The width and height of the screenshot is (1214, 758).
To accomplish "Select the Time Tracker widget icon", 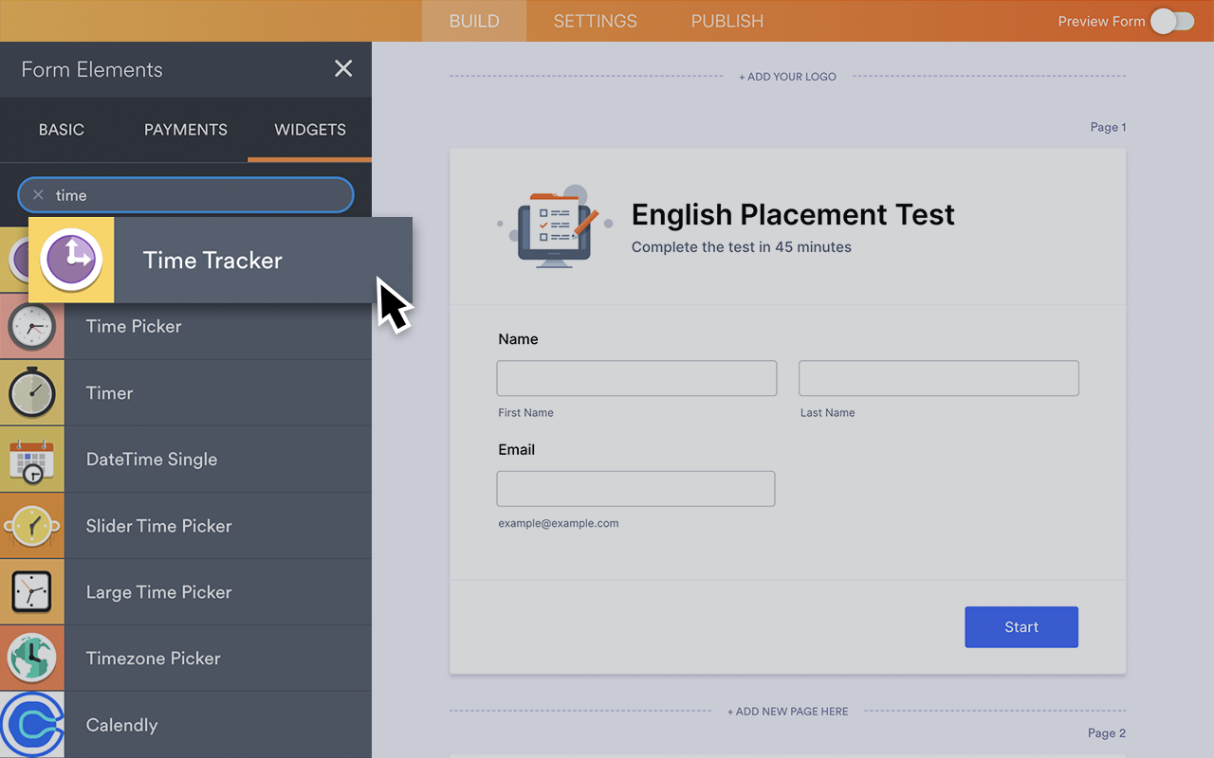I will [x=71, y=260].
